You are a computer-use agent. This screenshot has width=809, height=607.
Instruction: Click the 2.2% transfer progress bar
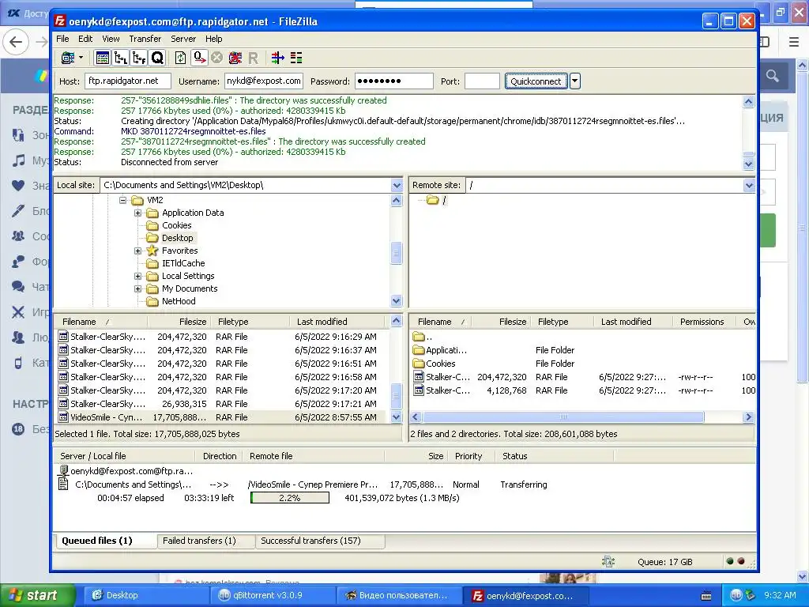coord(290,498)
